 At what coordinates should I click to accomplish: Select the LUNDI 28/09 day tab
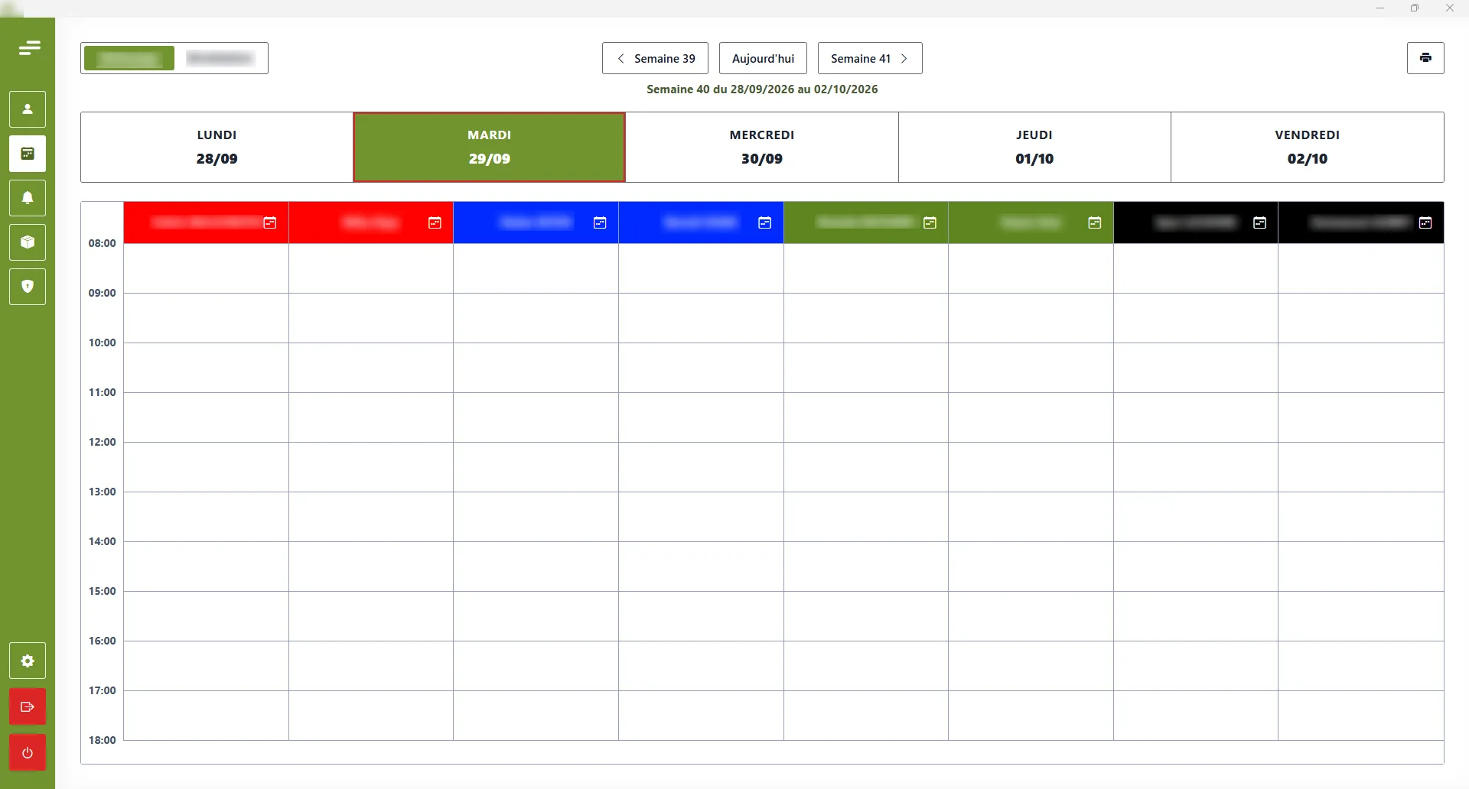[217, 147]
